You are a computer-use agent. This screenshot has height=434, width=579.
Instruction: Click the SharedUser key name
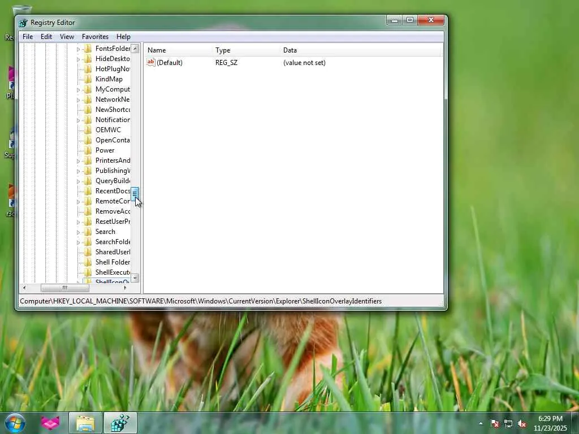[113, 252]
